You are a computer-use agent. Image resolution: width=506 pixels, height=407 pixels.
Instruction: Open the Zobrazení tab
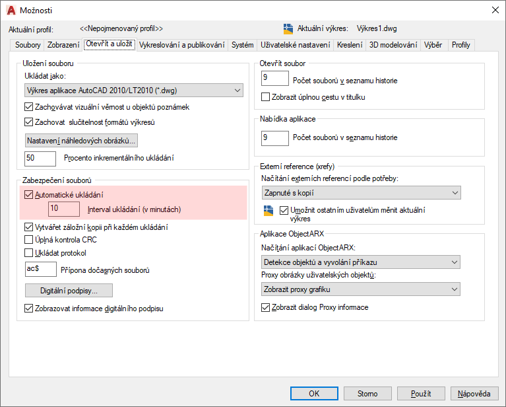point(63,45)
